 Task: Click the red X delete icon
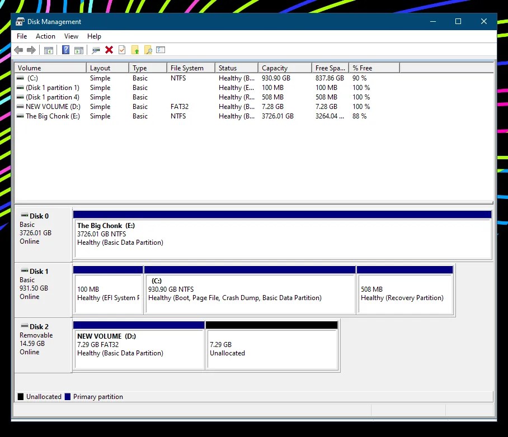[109, 50]
